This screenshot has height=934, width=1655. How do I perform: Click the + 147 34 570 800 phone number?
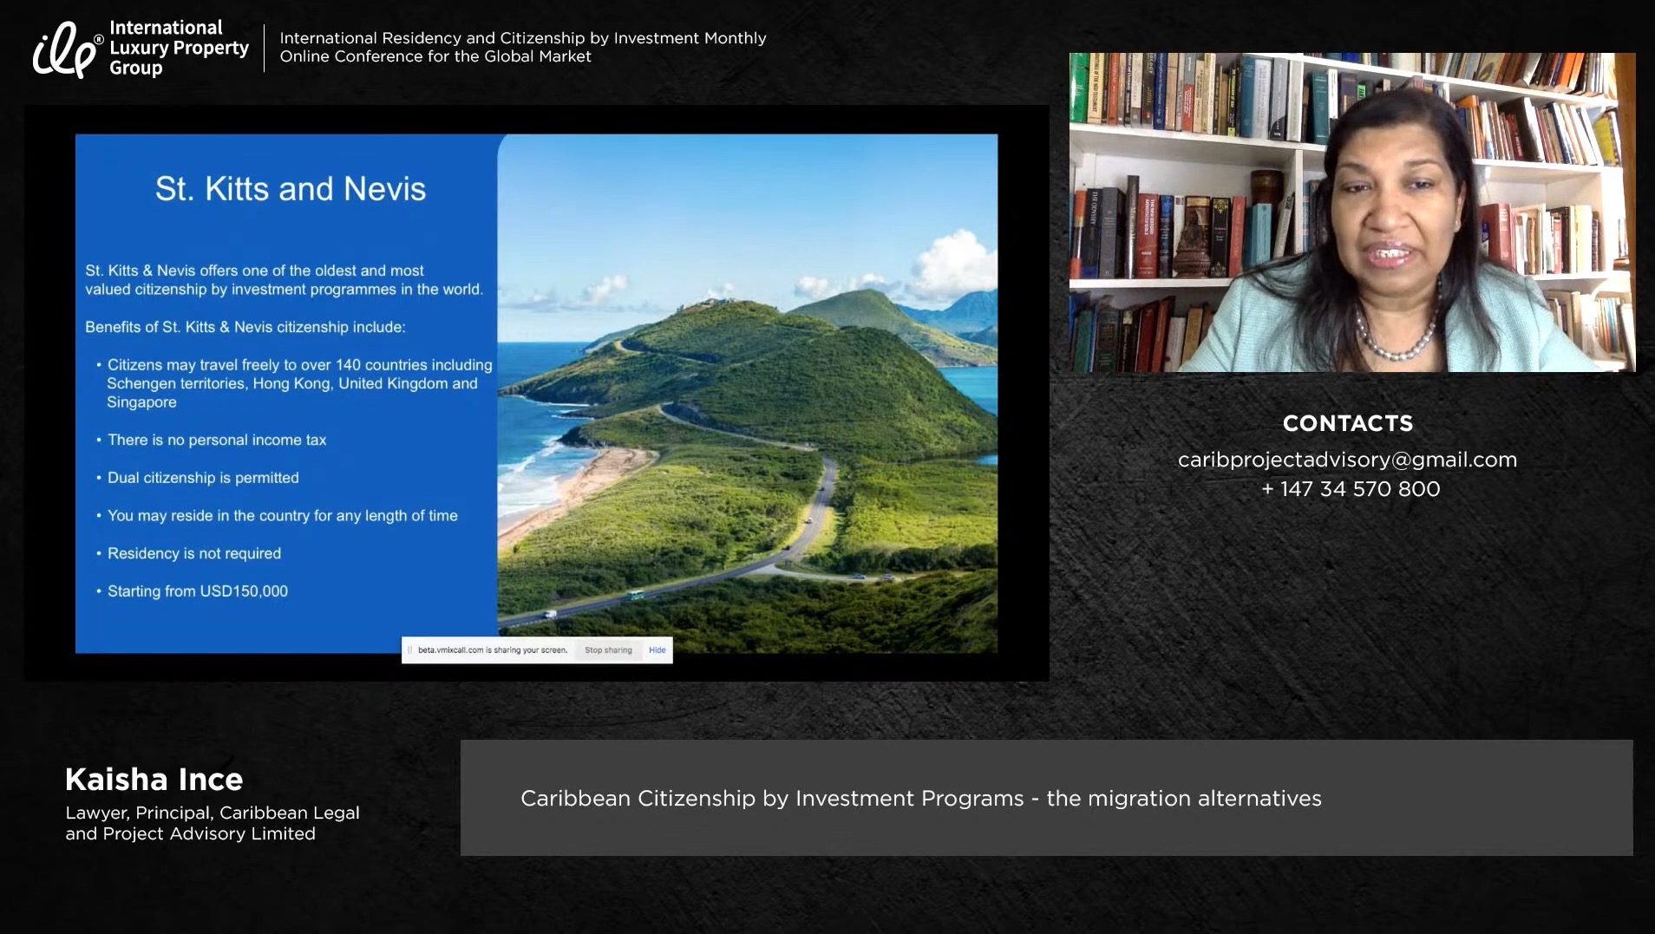(x=1350, y=489)
